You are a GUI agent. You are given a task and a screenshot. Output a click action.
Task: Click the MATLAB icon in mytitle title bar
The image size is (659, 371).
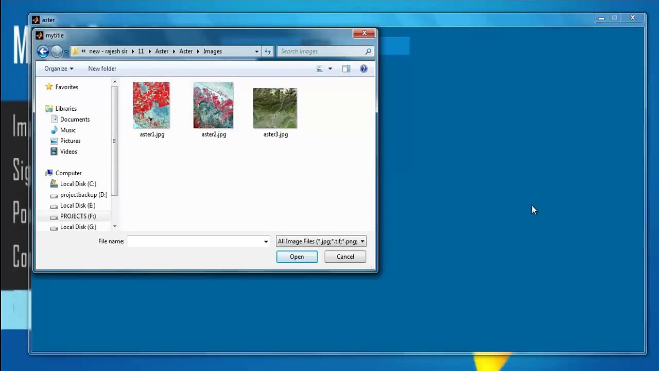coord(39,36)
